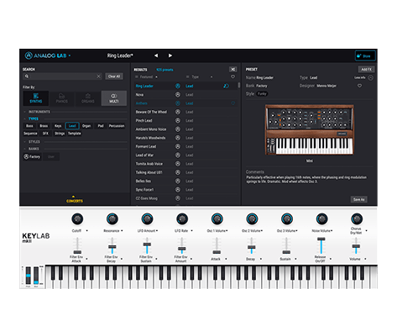
Task: Deselect the Lead type filter tag
Action: (72, 126)
